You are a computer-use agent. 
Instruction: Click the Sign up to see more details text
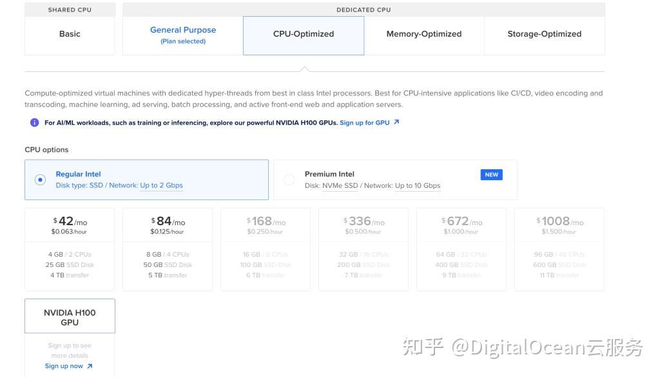(x=70, y=350)
